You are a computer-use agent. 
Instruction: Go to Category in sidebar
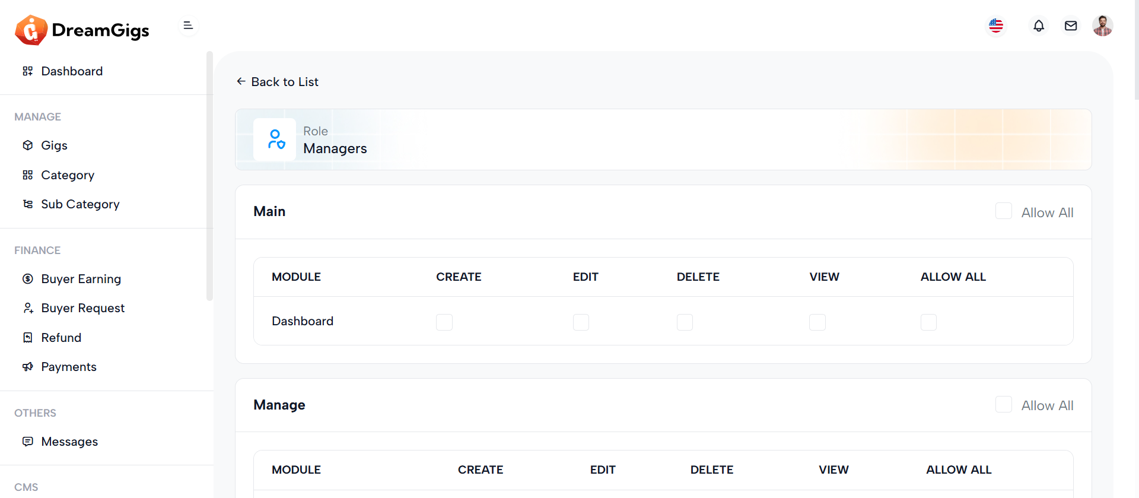point(68,175)
